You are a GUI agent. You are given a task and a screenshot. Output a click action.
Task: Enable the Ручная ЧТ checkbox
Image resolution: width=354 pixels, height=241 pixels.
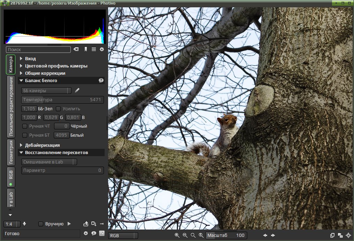pos(25,126)
